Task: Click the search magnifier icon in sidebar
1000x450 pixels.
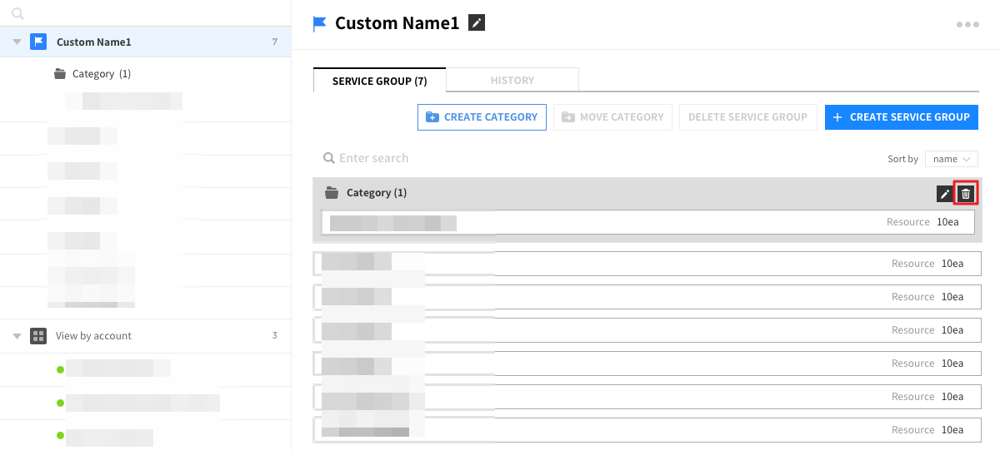Action: 18,14
